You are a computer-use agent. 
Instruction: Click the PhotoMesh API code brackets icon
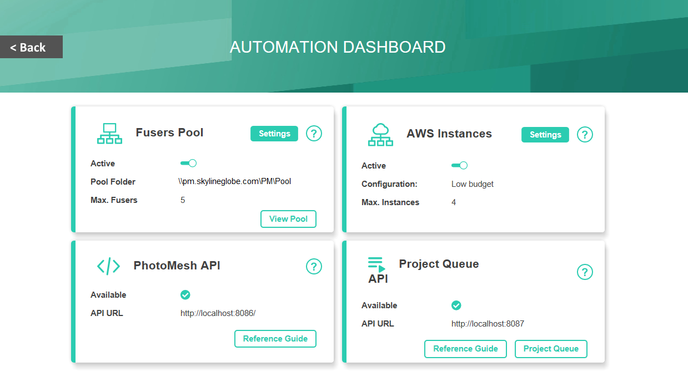109,266
